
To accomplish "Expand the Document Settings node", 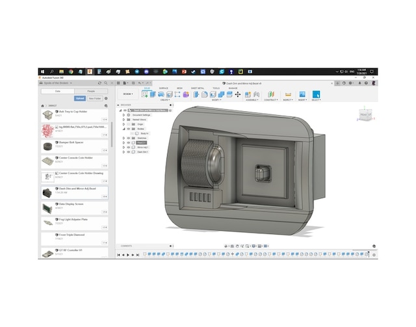I will click(x=123, y=115).
